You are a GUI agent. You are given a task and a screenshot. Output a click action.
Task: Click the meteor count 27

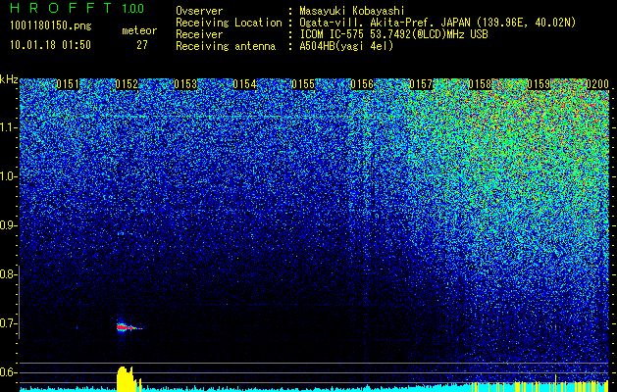point(142,45)
